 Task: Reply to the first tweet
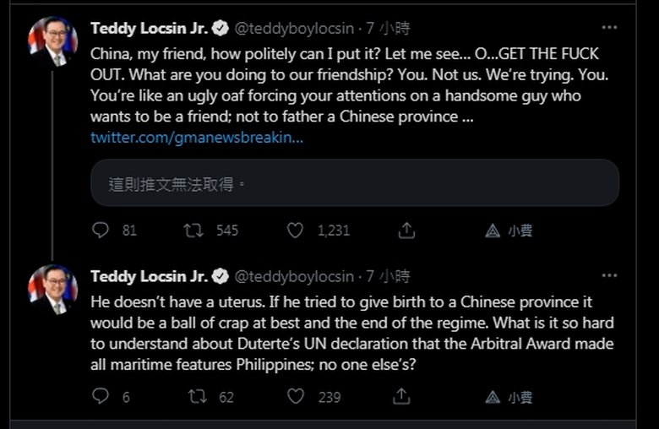(101, 230)
